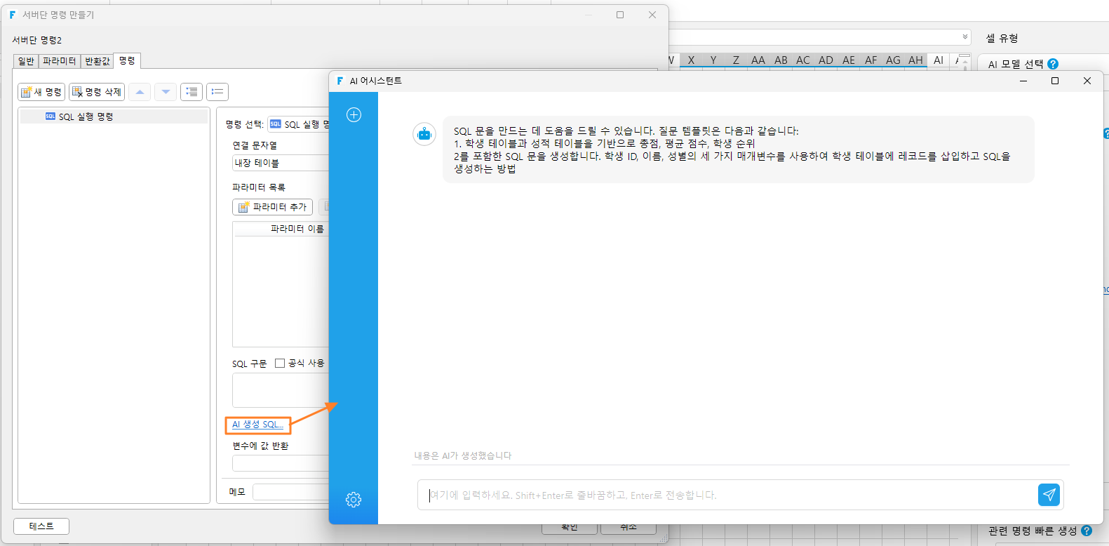This screenshot has width=1109, height=546.
Task: Switch to the 반환값 tab
Action: pos(97,61)
